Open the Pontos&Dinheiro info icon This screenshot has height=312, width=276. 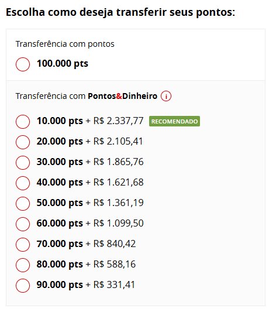click(166, 96)
